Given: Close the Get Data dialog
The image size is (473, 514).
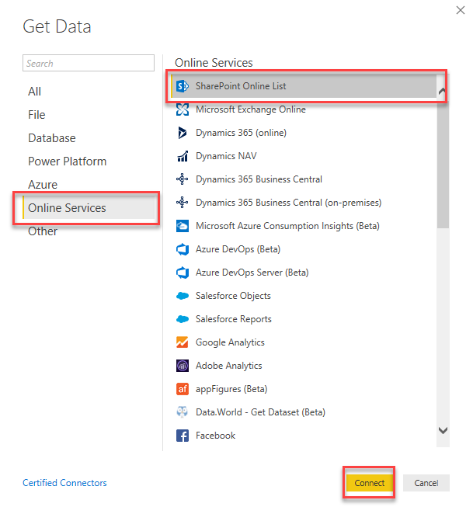Looking at the screenshot, I should tap(464, 9).
